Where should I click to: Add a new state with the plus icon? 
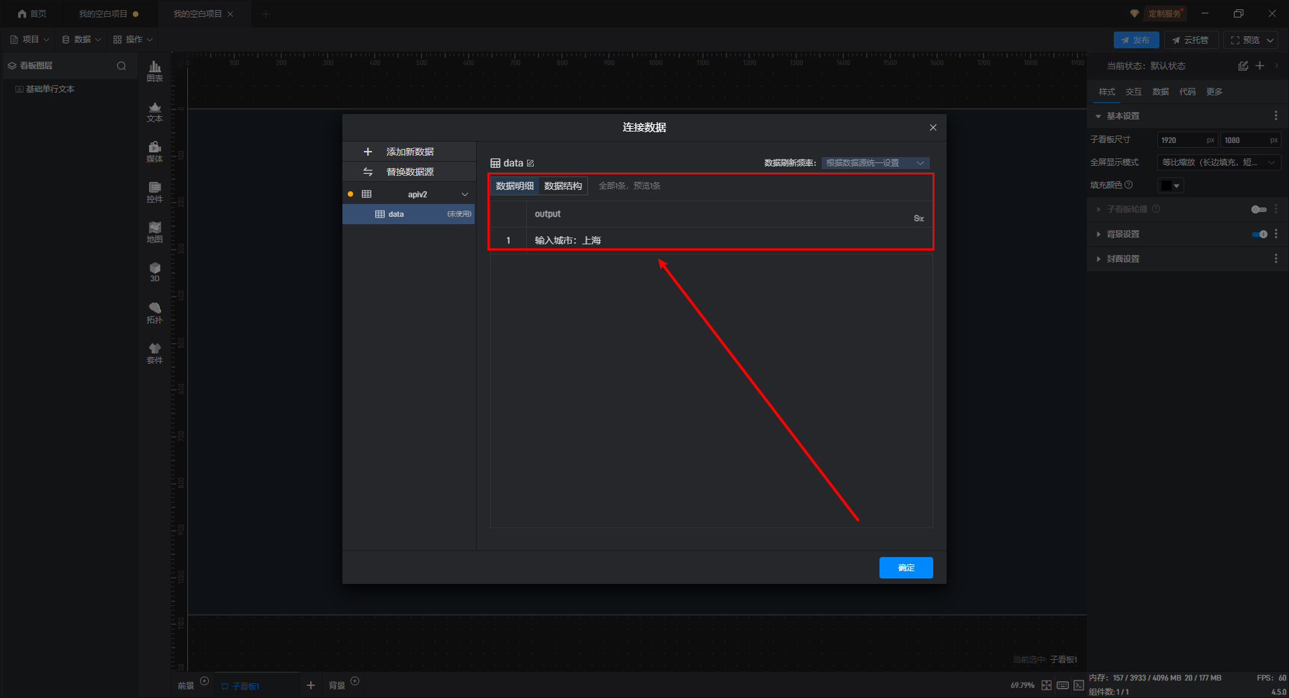pyautogui.click(x=1260, y=66)
